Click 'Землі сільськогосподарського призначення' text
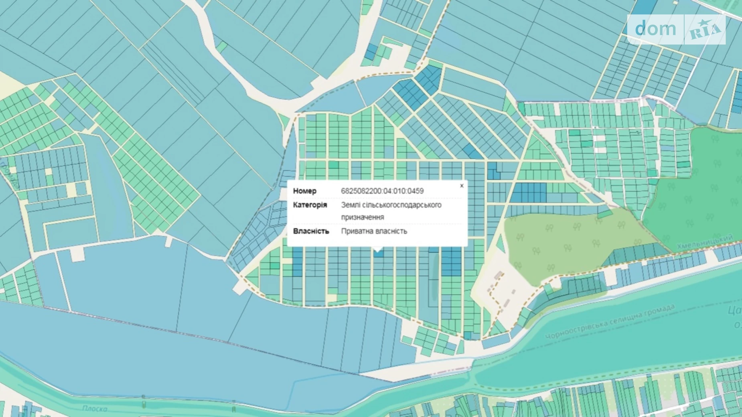This screenshot has height=417, width=742. point(391,211)
